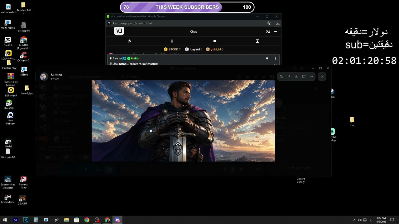Select the Resident Evil 4 folder
Image resolution: width=399 pixels, height=224 pixels.
23,8
